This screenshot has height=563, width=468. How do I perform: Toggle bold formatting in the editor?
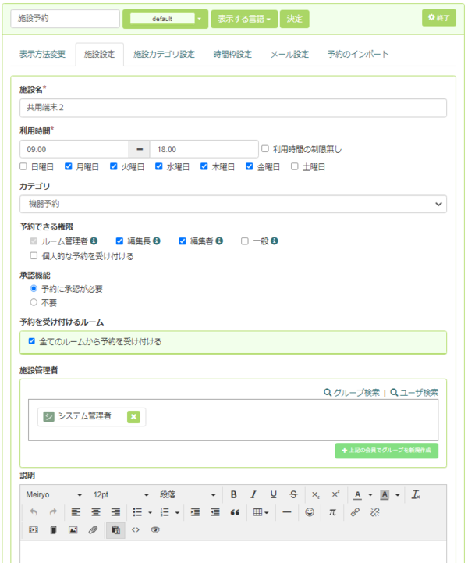(233, 494)
